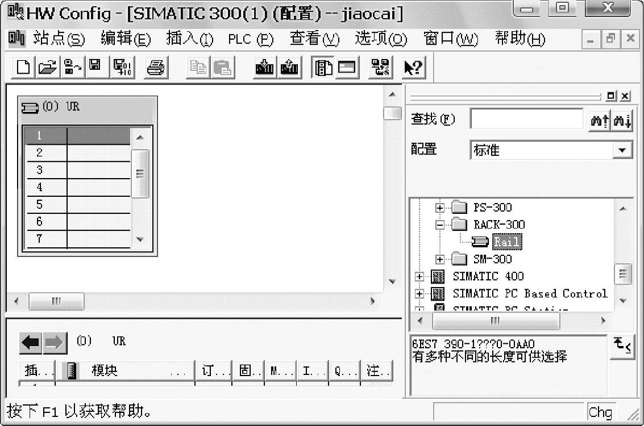The height and width of the screenshot is (426, 644).
Task: Collapse the RACK-300 folder
Action: (439, 225)
